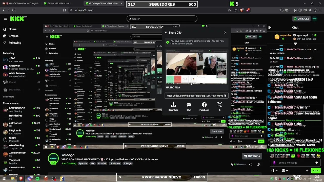Toggle the Kick sidebar hamburger menu

5,19
